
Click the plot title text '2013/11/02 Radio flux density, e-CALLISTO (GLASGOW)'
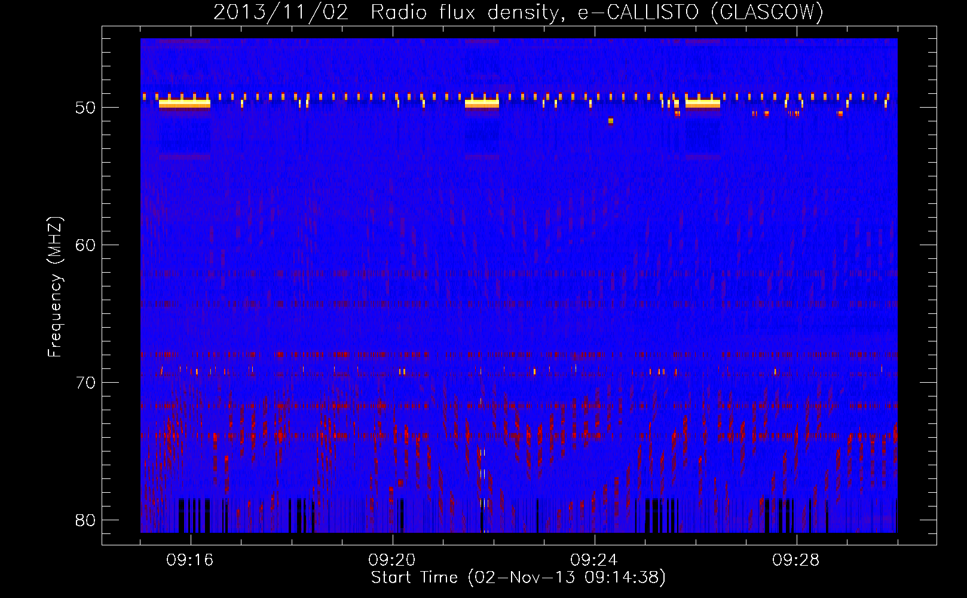[x=518, y=12]
